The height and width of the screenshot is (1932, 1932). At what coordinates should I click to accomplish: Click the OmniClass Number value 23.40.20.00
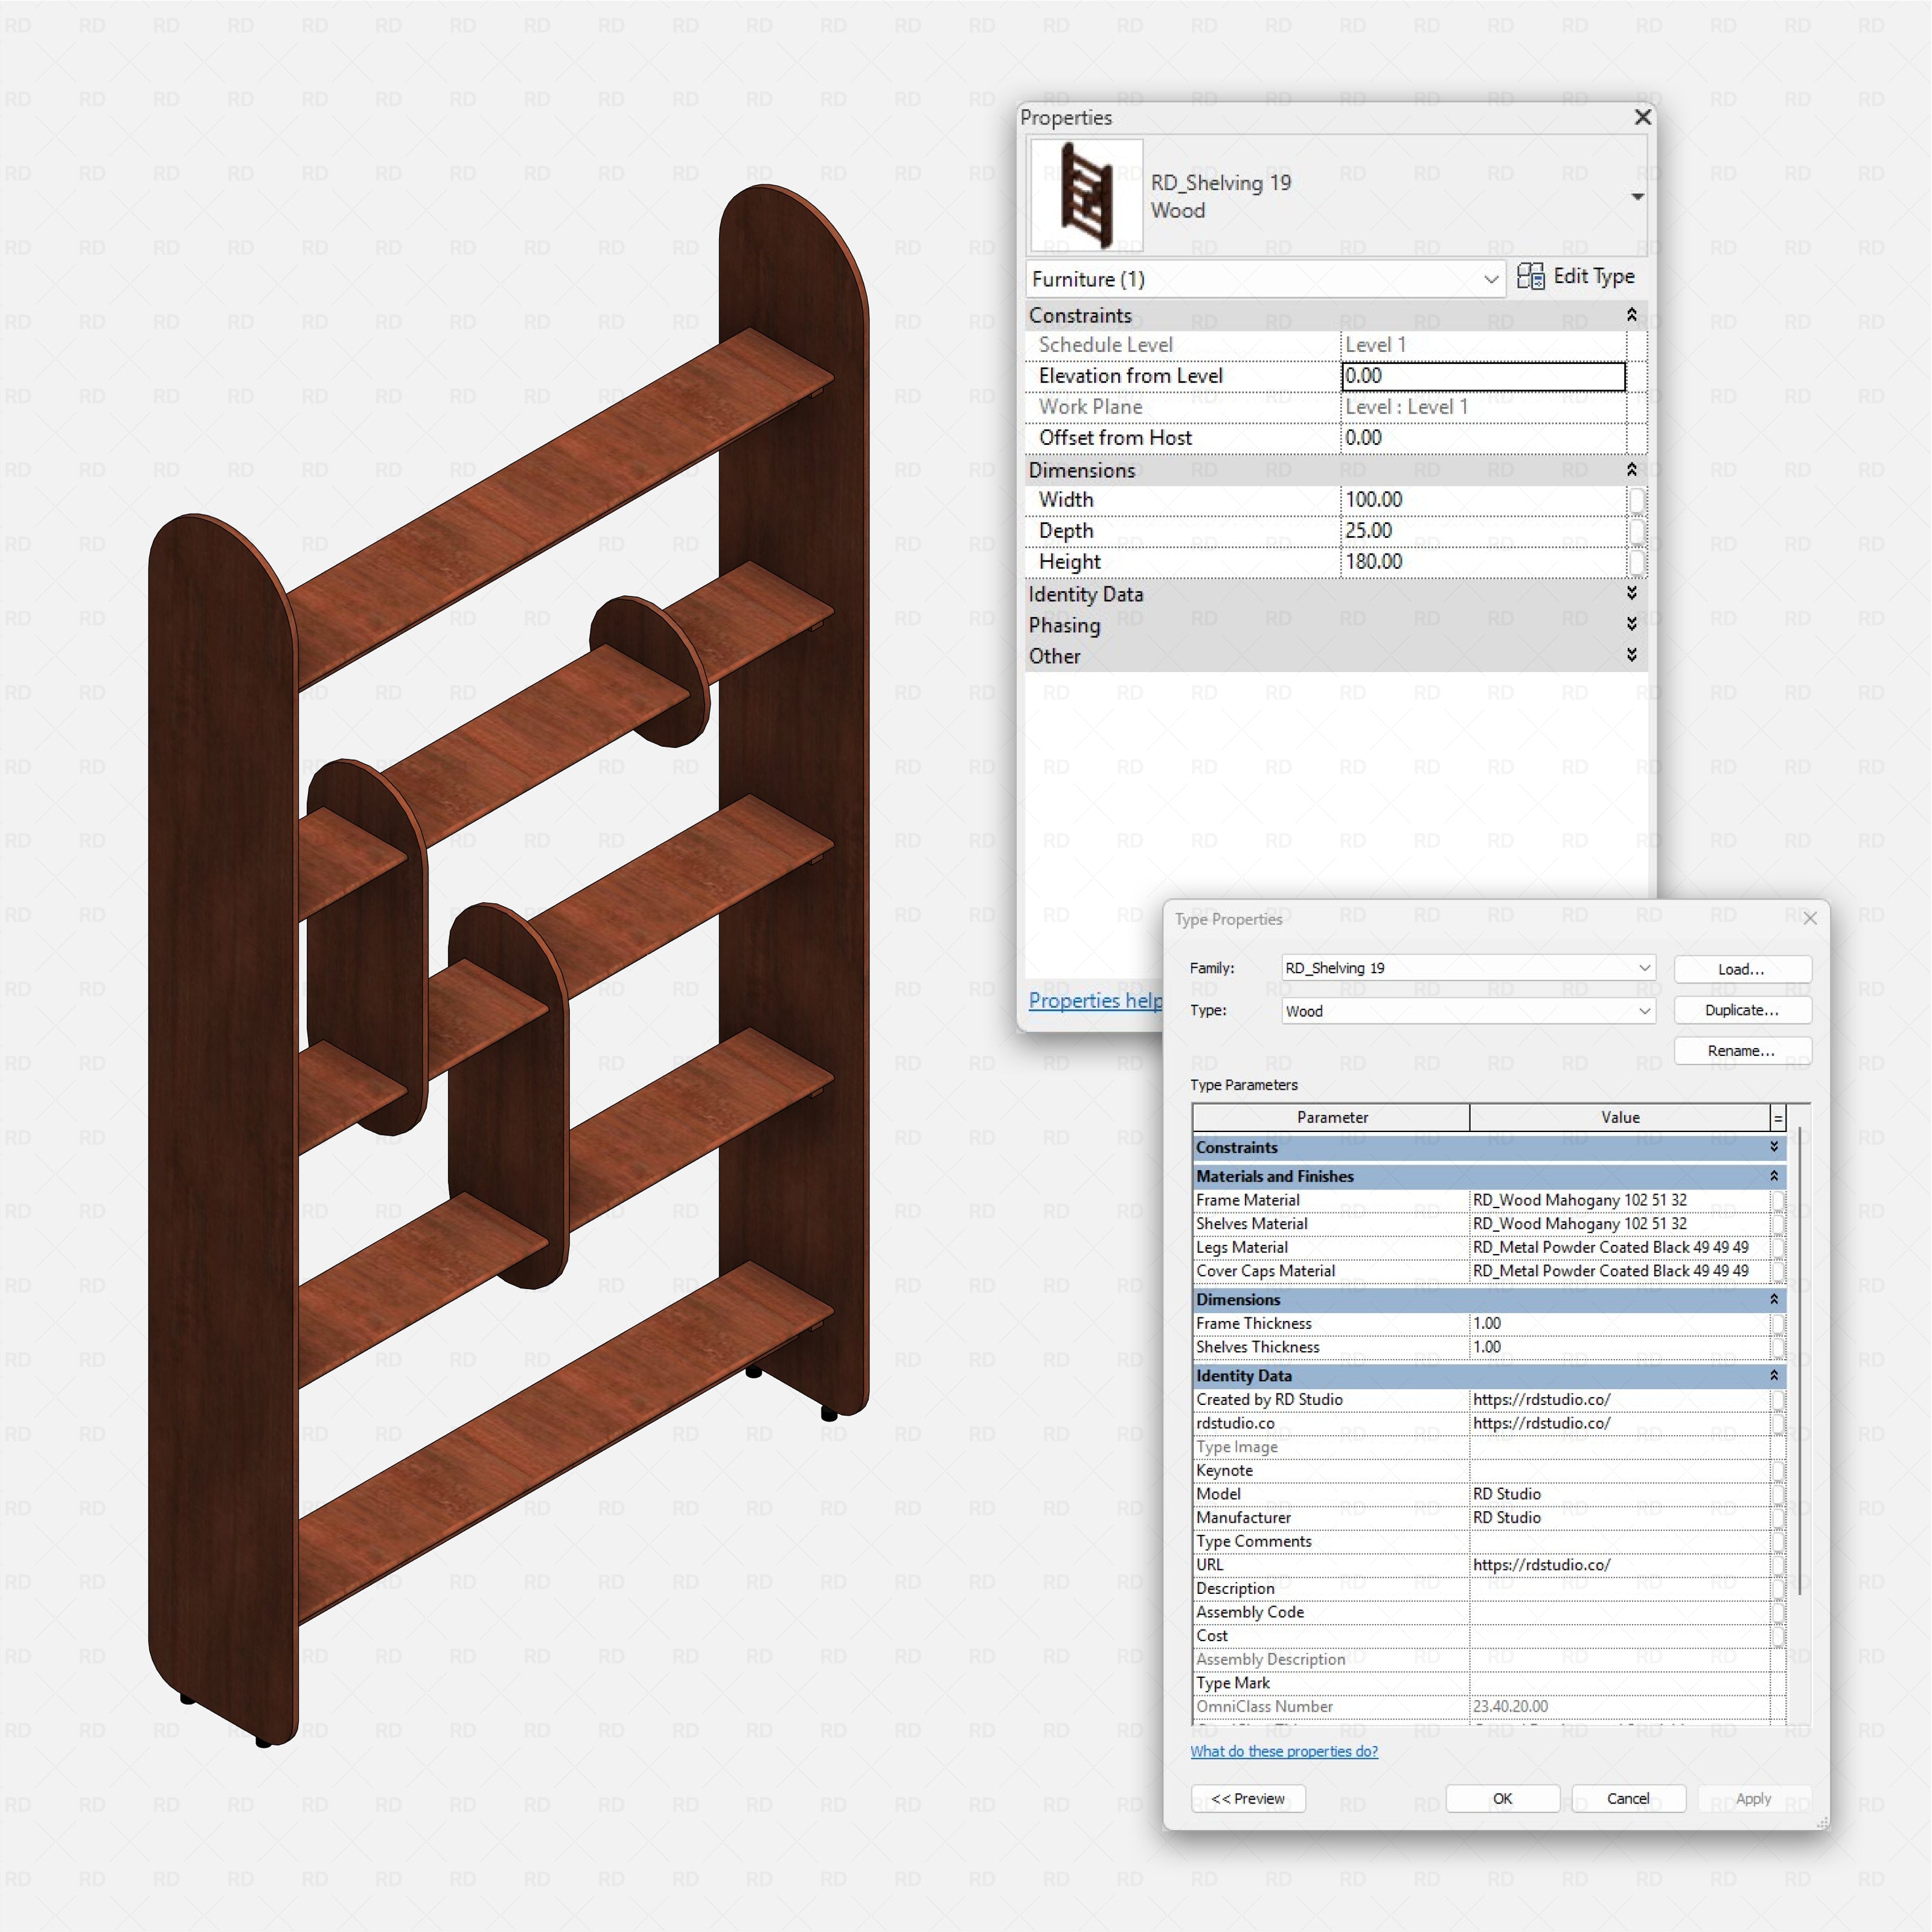1619,1707
